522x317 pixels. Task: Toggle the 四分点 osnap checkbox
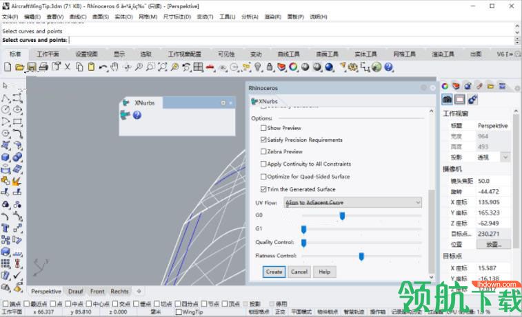click(178, 303)
